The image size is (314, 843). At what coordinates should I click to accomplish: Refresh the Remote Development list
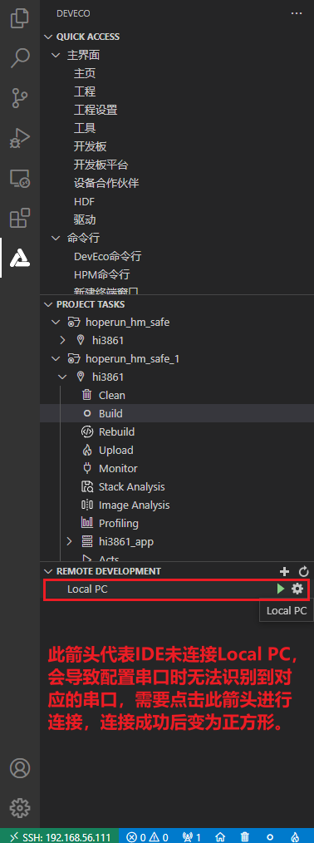tap(304, 571)
